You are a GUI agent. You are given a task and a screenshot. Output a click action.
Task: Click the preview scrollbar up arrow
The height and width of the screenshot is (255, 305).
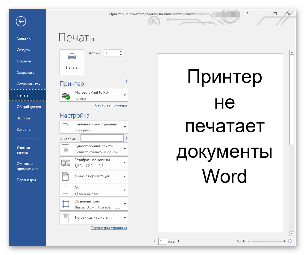coord(292,52)
